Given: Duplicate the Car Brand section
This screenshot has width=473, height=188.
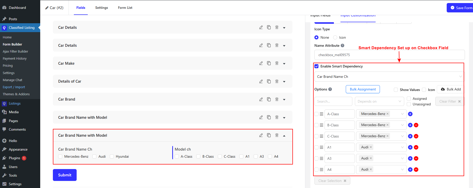Looking at the screenshot, I should [x=269, y=99].
